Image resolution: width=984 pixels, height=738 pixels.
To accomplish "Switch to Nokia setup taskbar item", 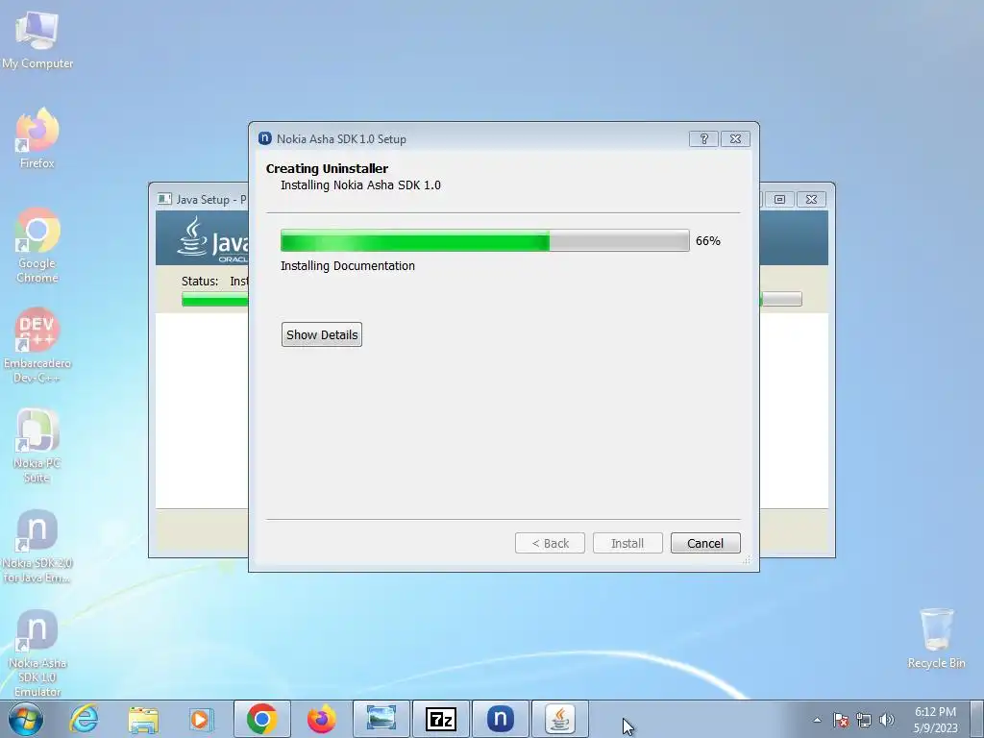I will (500, 719).
